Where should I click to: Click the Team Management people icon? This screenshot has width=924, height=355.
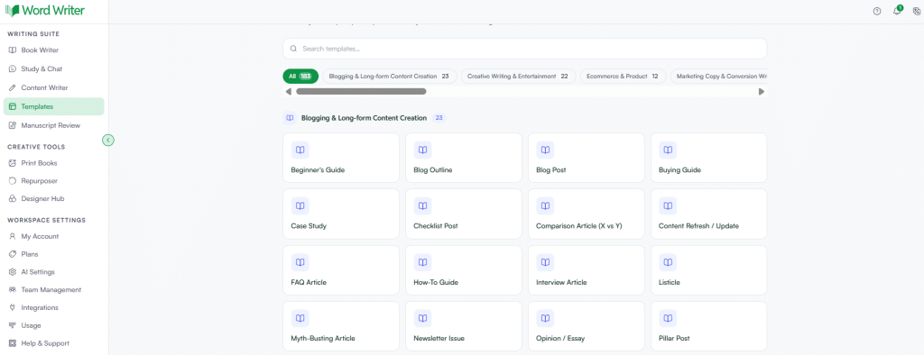[13, 289]
